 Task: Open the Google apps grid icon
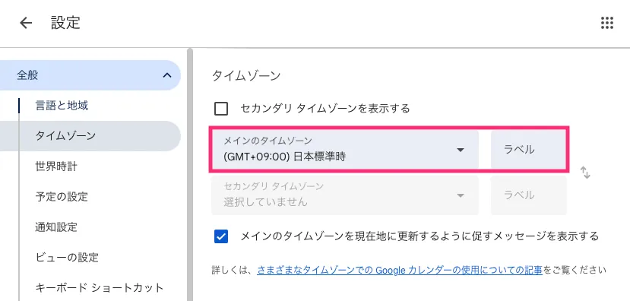[x=607, y=23]
